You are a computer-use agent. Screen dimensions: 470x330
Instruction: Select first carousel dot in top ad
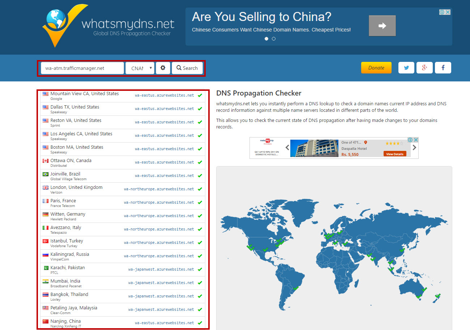pos(266,39)
